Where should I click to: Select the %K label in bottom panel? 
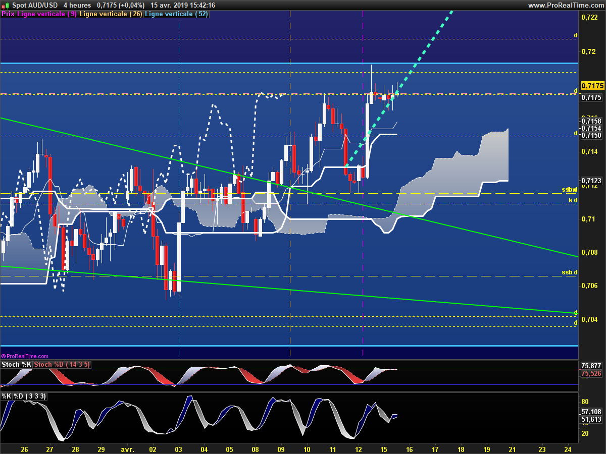(x=7, y=396)
